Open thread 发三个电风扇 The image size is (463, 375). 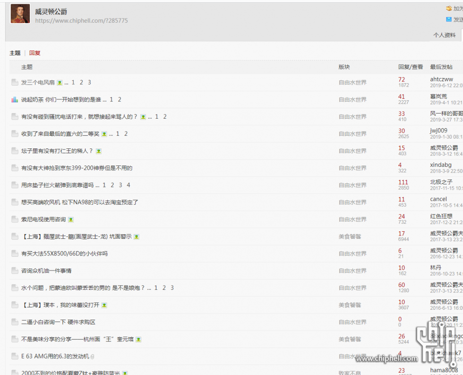(38, 82)
